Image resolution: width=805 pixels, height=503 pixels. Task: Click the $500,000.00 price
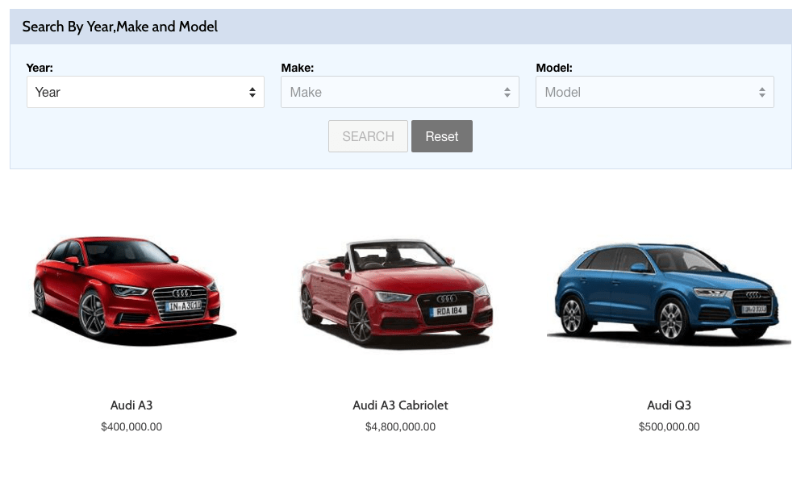(669, 427)
